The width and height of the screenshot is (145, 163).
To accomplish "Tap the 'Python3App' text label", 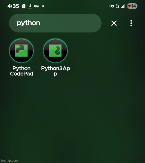I will [55, 71].
